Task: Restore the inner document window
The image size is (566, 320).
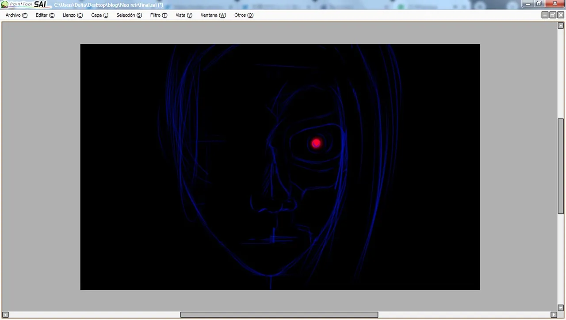Action: pos(553,15)
